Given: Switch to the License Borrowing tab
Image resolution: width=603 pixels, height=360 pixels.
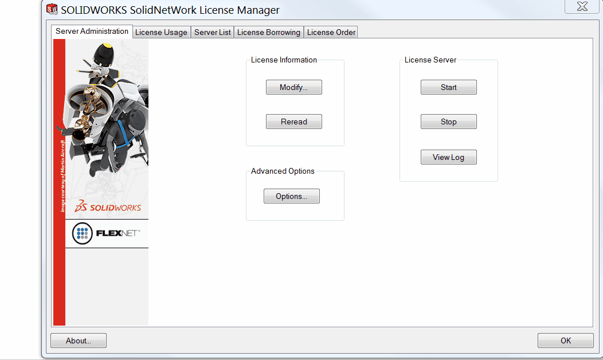Looking at the screenshot, I should click(268, 32).
